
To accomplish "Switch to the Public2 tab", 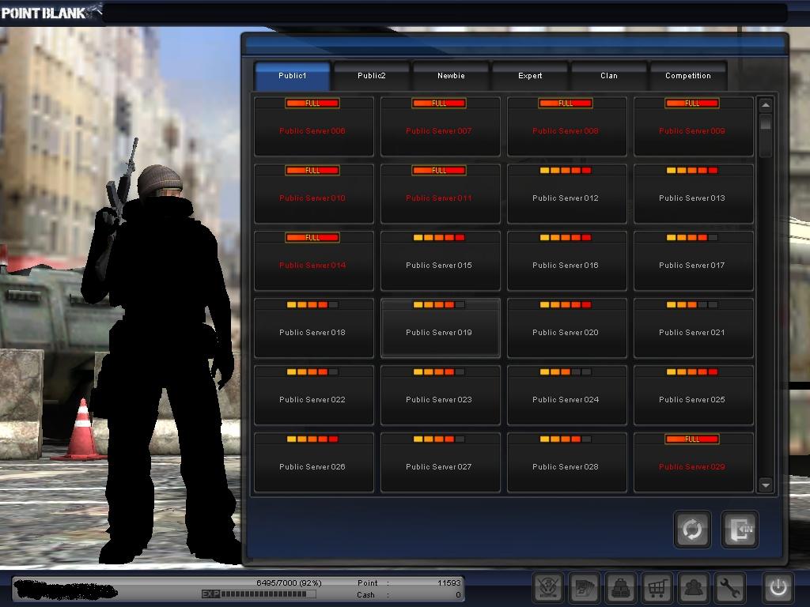I will click(372, 76).
